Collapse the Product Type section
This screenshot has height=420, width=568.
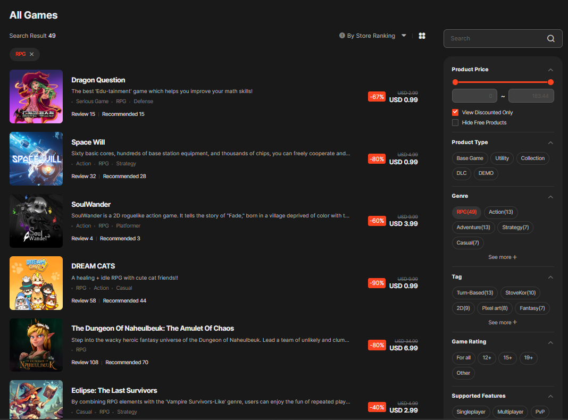(550, 142)
